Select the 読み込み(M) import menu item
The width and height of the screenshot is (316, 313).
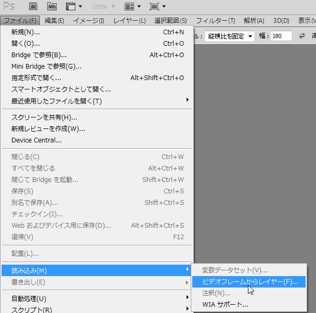[x=96, y=270]
